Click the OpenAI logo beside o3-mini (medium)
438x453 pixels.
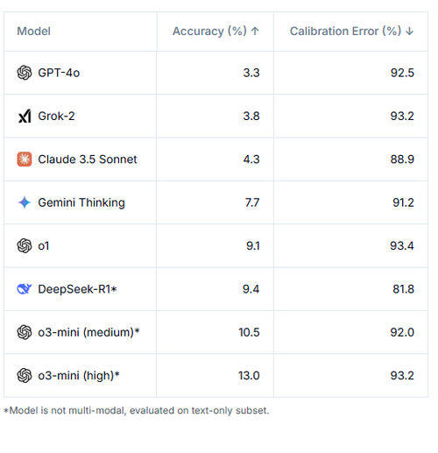(25, 332)
